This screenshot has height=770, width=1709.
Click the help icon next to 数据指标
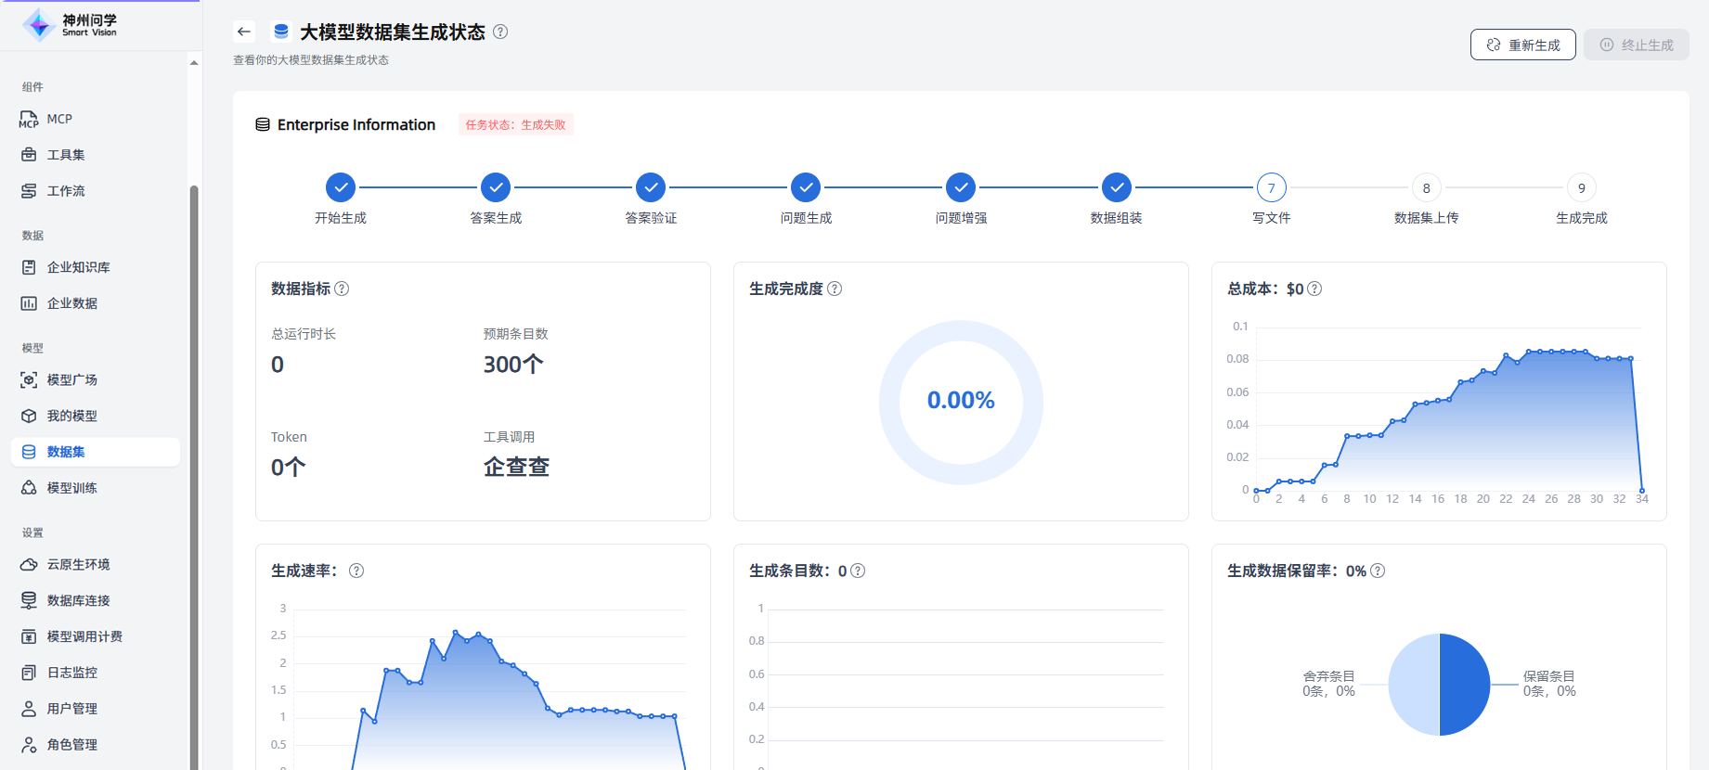pos(342,289)
